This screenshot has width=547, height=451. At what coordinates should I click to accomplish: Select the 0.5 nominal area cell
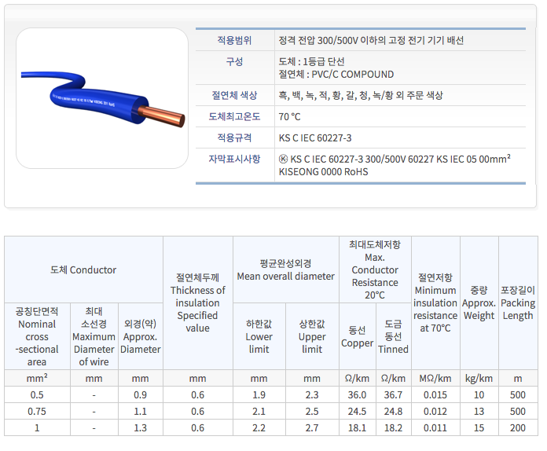[x=37, y=394]
